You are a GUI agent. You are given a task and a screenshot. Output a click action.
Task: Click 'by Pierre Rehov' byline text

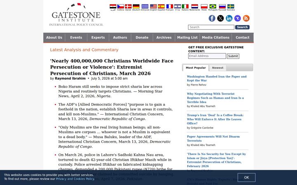tap(197, 85)
